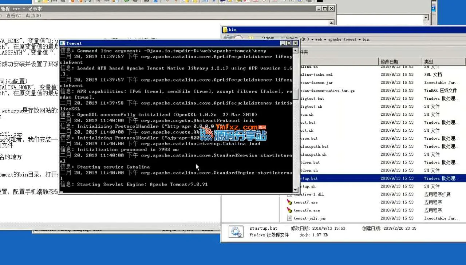Click the startup.bat icon in the details pane
The image size is (466, 265).
(236, 231)
